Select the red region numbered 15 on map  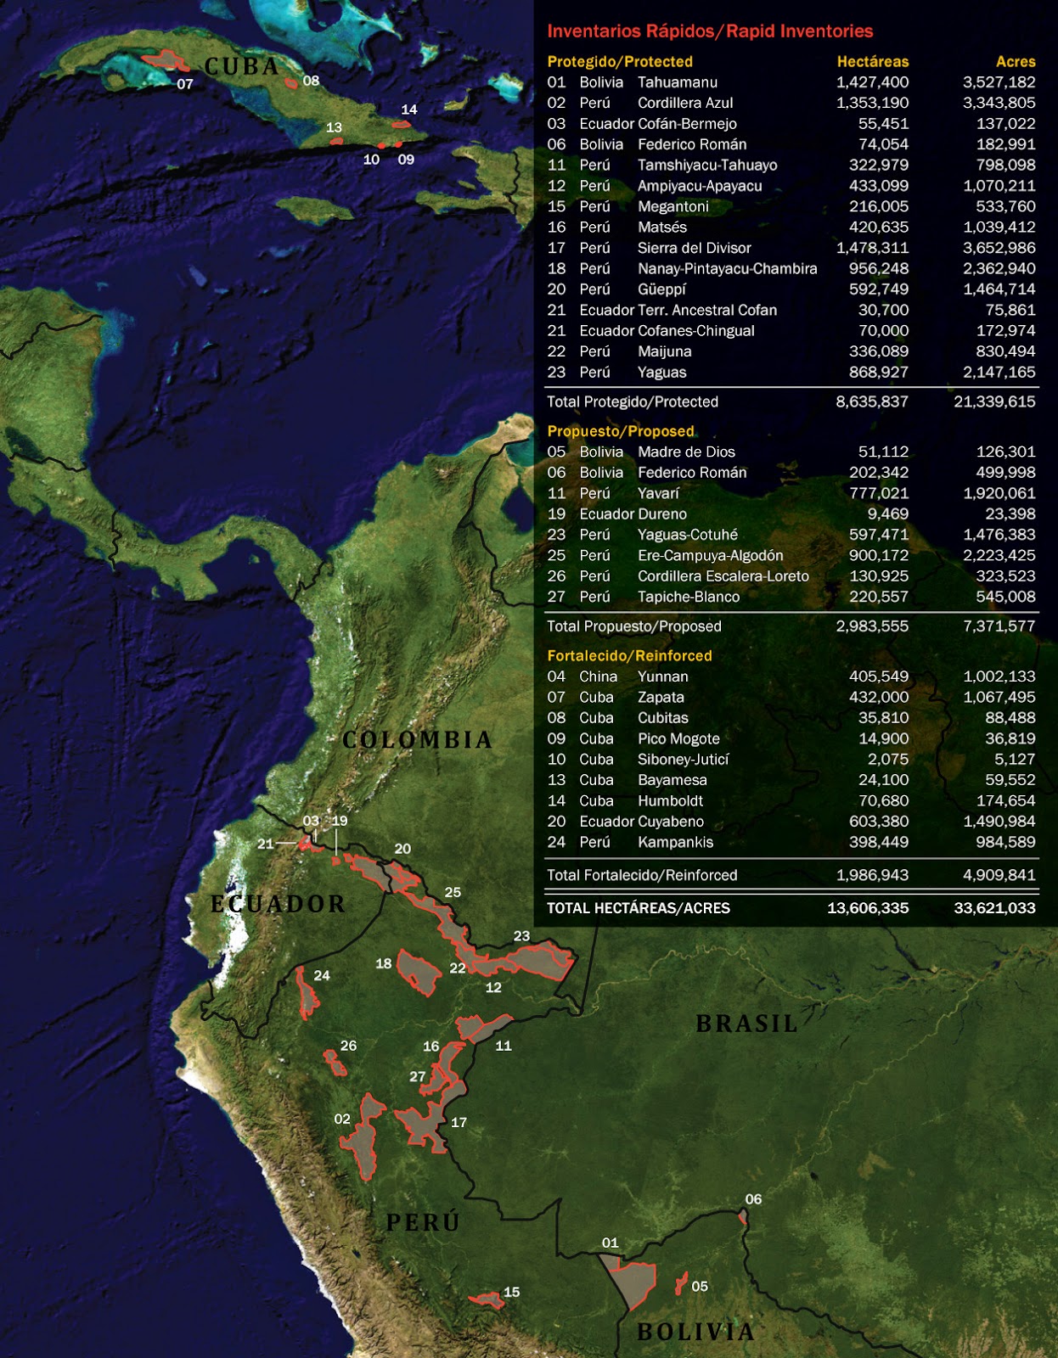point(487,1299)
